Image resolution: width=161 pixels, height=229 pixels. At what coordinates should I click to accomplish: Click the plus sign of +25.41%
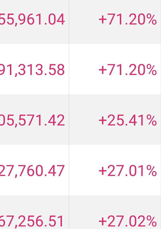pyautogui.click(x=102, y=120)
